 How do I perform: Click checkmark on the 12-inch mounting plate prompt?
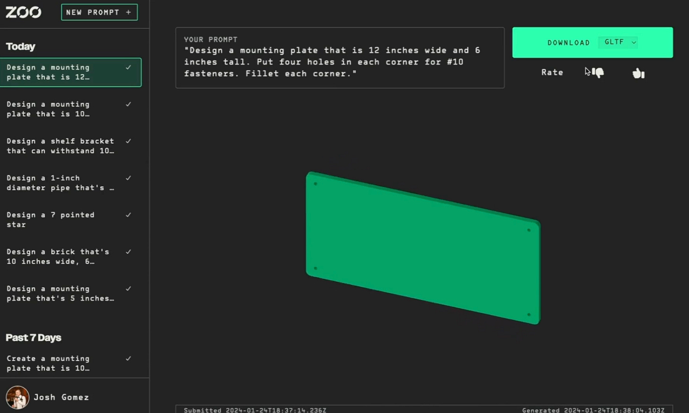tap(128, 68)
